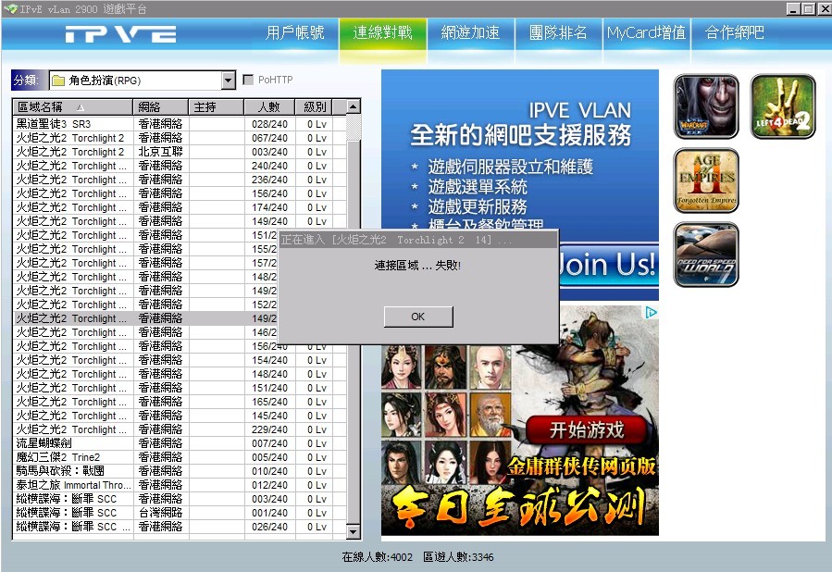Viewport: 832px width, 572px height.
Task: Open the 用戶帳號 tab
Action: coord(295,33)
